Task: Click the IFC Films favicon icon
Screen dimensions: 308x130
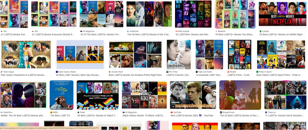Action: 168,72
